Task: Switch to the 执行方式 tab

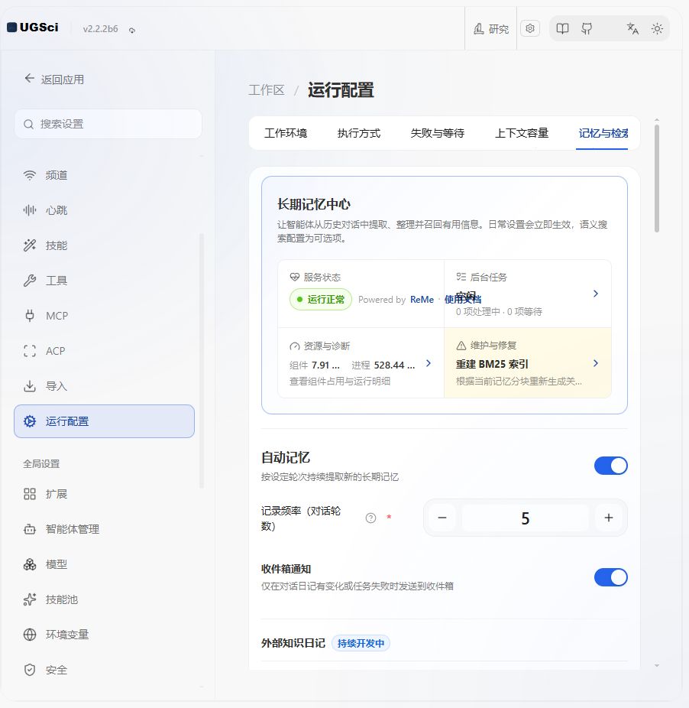Action: pos(359,133)
